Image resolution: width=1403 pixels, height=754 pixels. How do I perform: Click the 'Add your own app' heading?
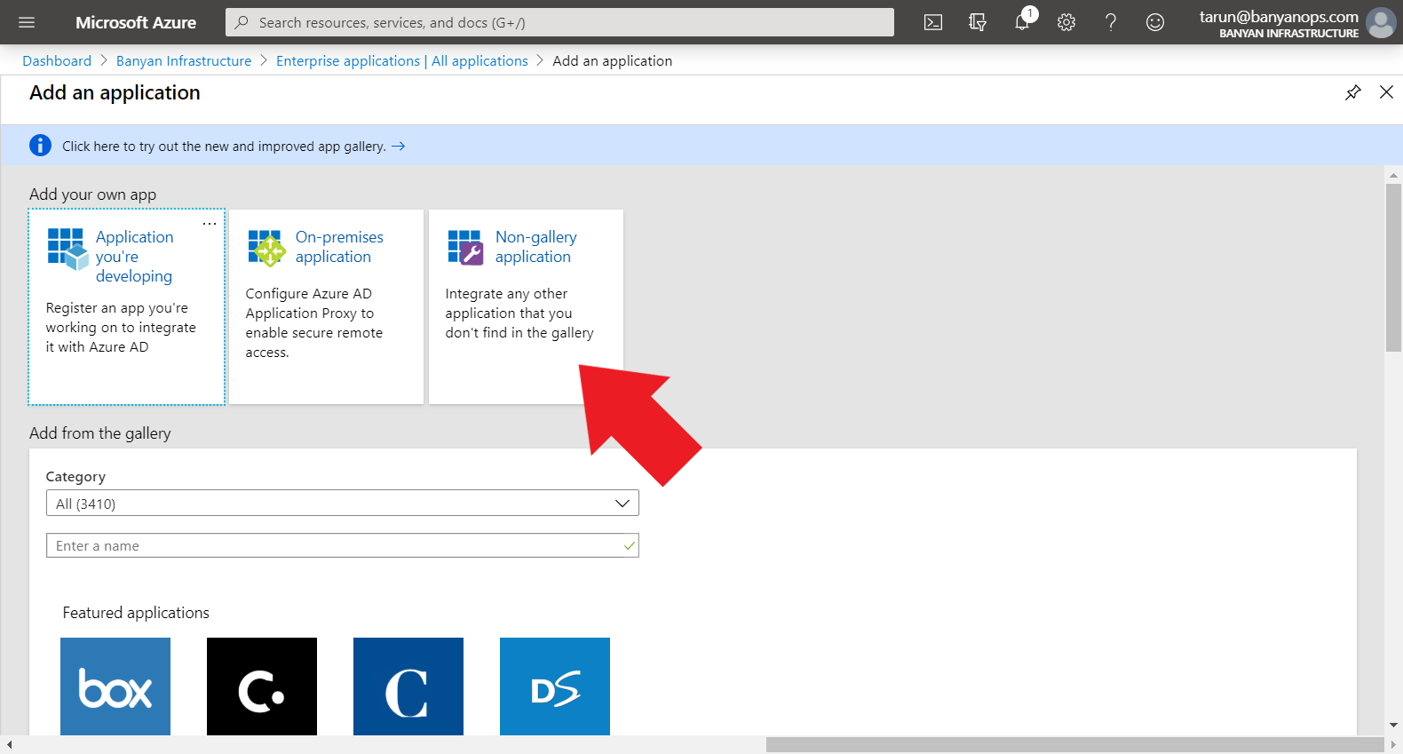(92, 194)
